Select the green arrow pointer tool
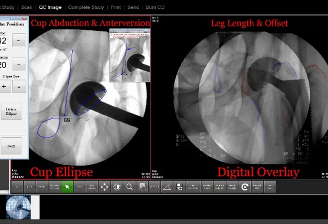328x224 pixels. (x=67, y=187)
